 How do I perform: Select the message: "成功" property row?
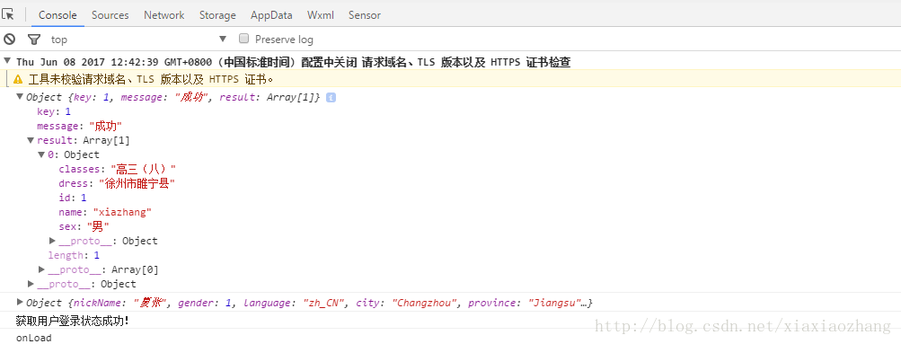point(79,126)
